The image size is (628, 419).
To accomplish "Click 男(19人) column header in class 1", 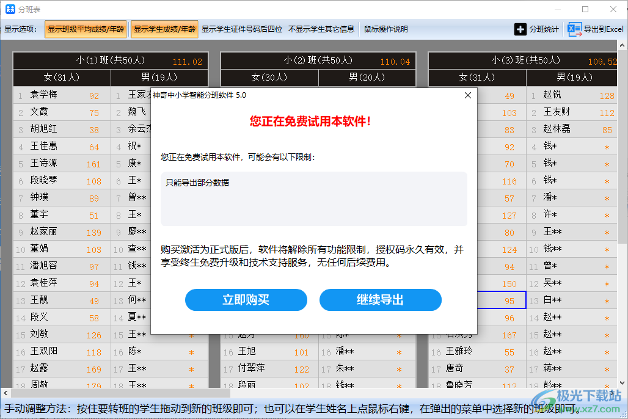I will 159,78.
